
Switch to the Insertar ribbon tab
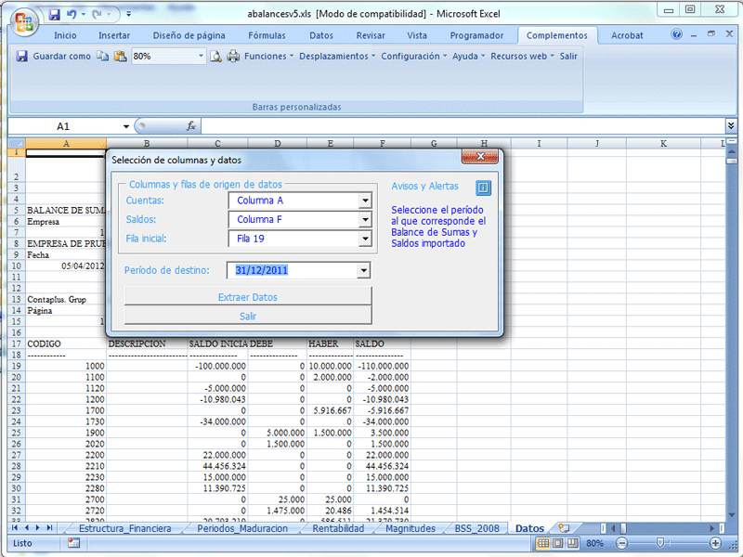114,35
